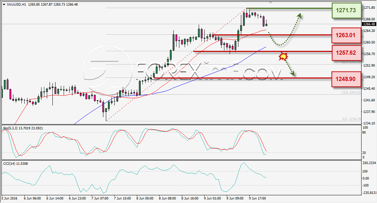Click the 0.00 level on CCI scale
377x203 pixels.
365,178
